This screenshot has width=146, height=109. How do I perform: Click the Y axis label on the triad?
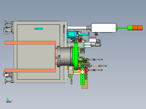coord(7,97)
